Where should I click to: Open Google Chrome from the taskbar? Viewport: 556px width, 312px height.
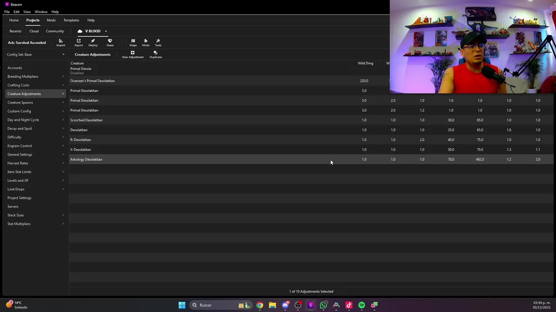[x=260, y=305]
